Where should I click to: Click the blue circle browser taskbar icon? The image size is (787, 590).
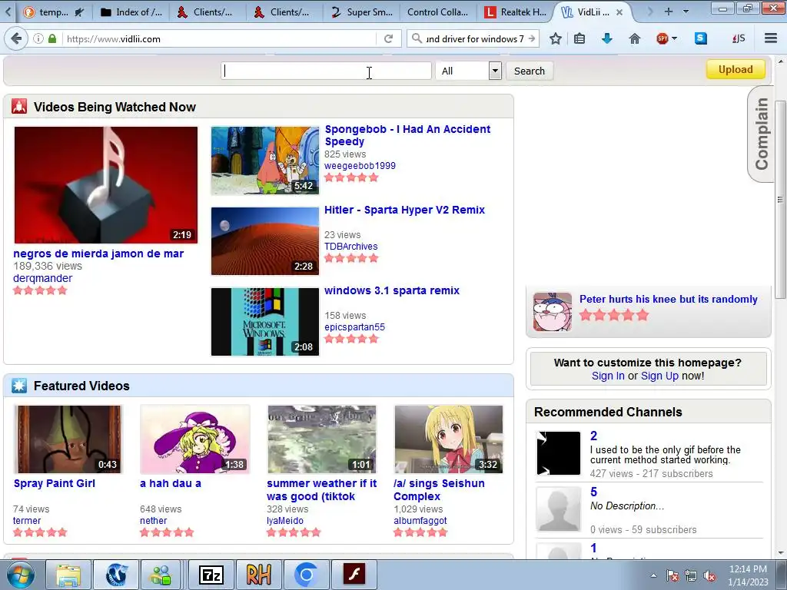306,575
